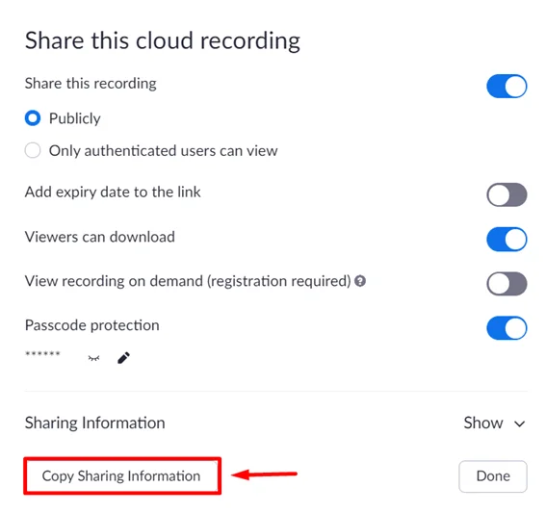
Task: Click the Viewers can download label
Action: pos(99,237)
